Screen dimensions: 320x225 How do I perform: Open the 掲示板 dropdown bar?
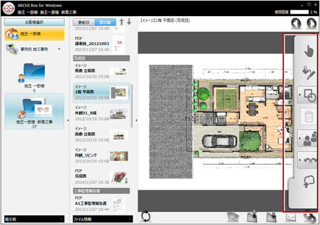click(x=34, y=219)
